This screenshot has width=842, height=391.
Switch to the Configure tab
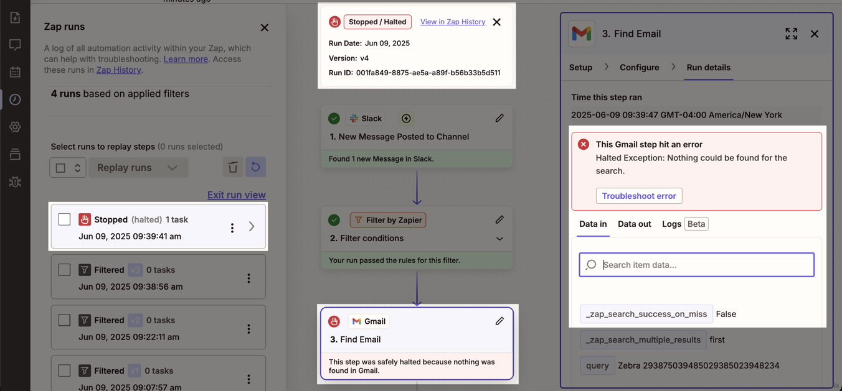(639, 67)
